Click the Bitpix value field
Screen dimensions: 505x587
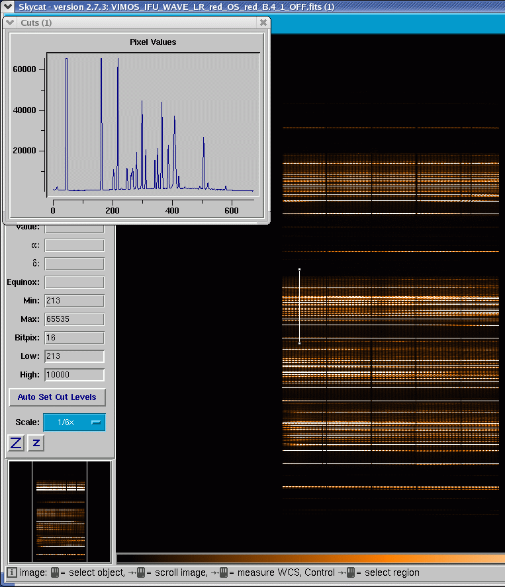74,338
